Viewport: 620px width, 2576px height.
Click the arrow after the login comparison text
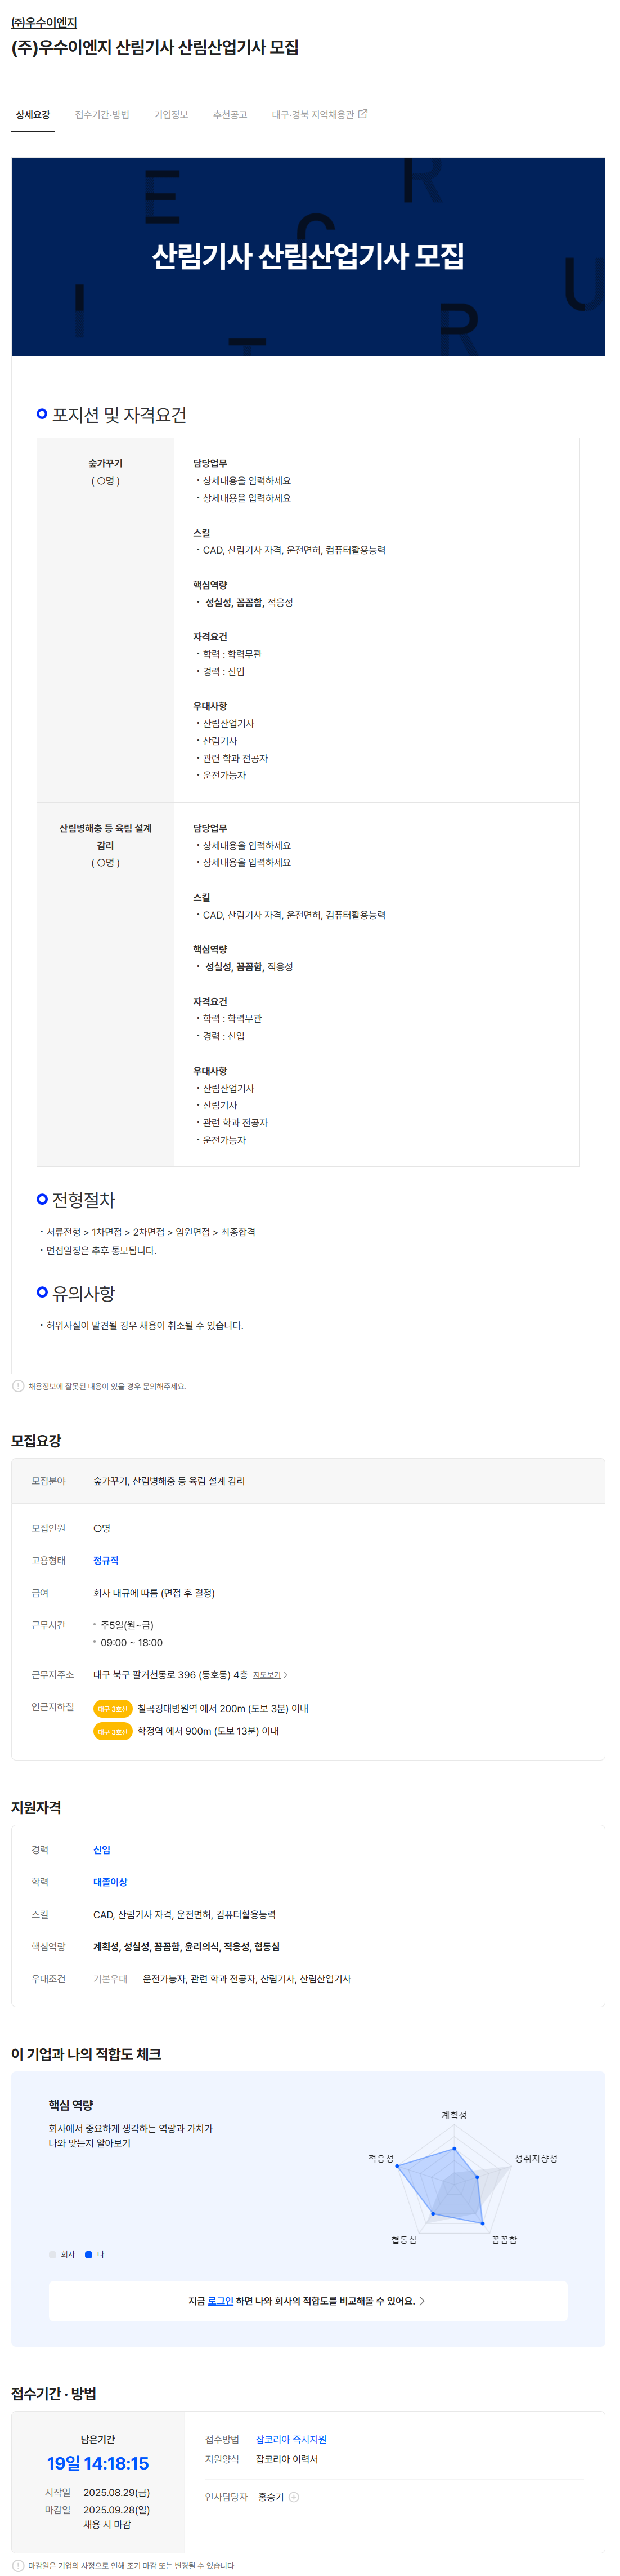tap(423, 2301)
